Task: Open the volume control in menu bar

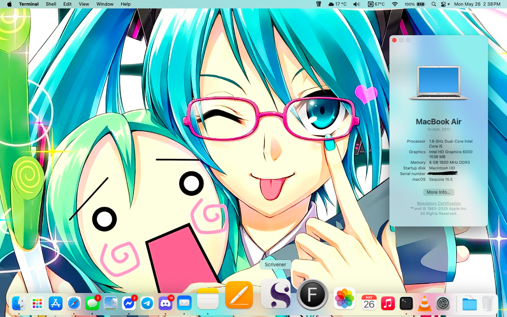Action: point(357,4)
